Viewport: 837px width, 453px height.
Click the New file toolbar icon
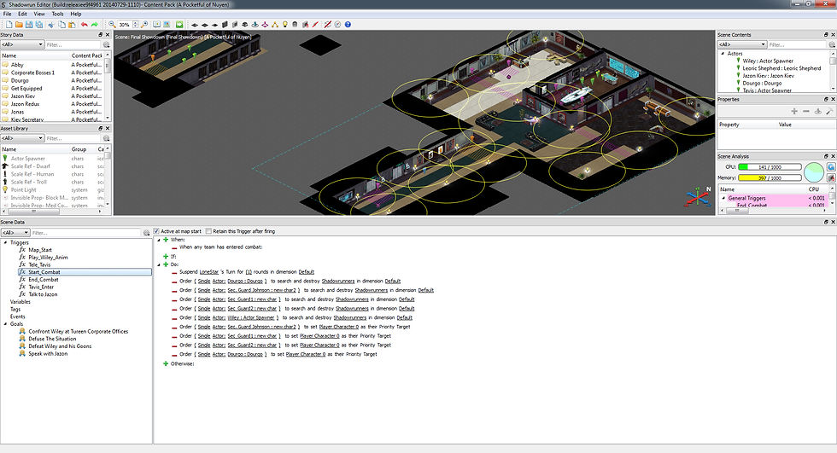pyautogui.click(x=9, y=25)
